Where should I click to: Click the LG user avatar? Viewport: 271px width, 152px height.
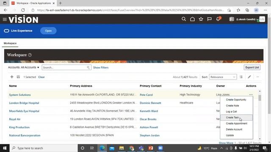point(262,19)
